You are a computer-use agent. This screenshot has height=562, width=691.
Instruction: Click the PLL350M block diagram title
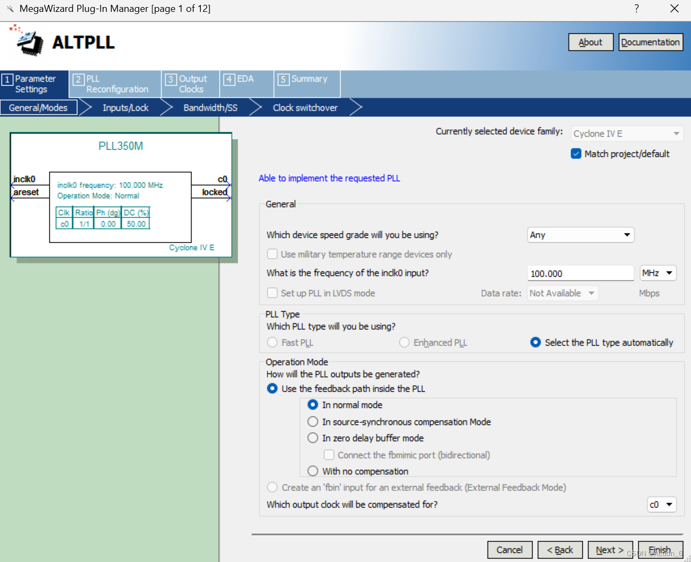[121, 146]
